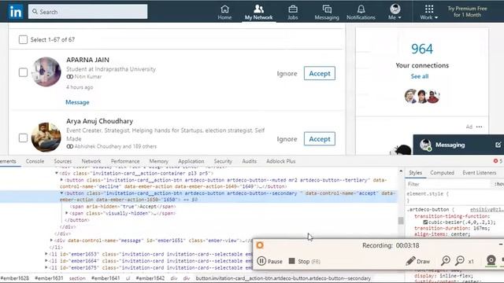Switch to DevTools Sources tab
The height and width of the screenshot is (283, 504).
click(x=63, y=161)
